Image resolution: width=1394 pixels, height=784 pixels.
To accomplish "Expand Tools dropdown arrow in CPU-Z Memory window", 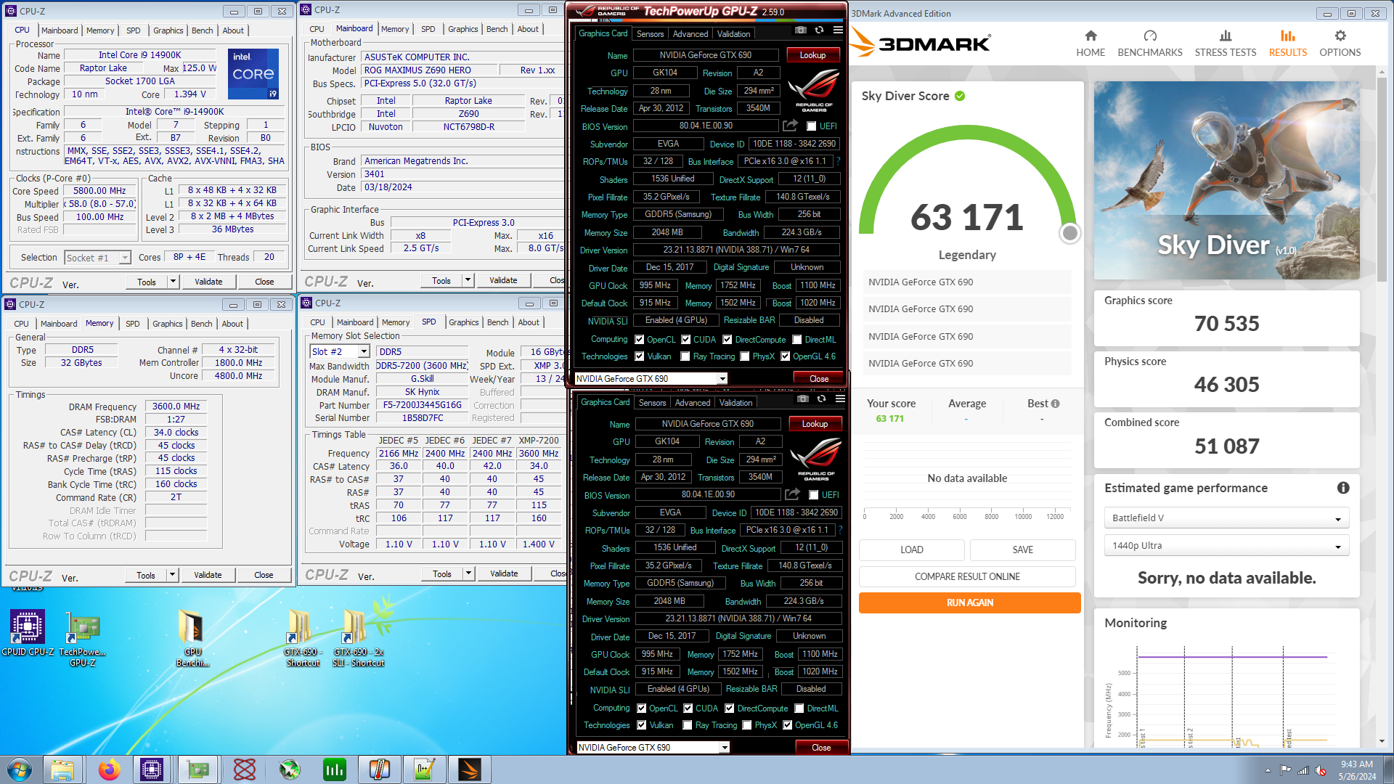I will click(172, 575).
